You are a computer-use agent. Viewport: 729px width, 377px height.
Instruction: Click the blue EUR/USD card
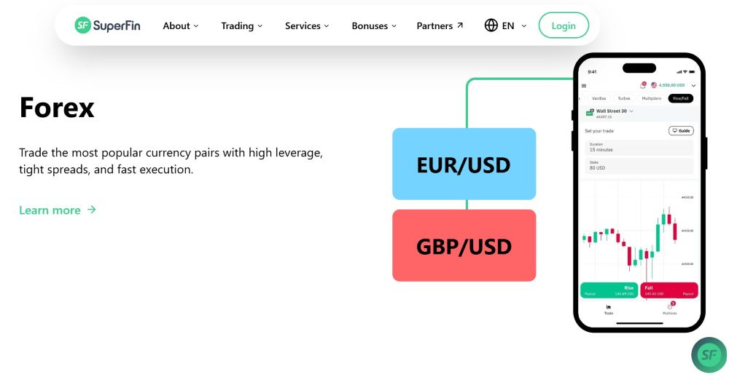464,164
